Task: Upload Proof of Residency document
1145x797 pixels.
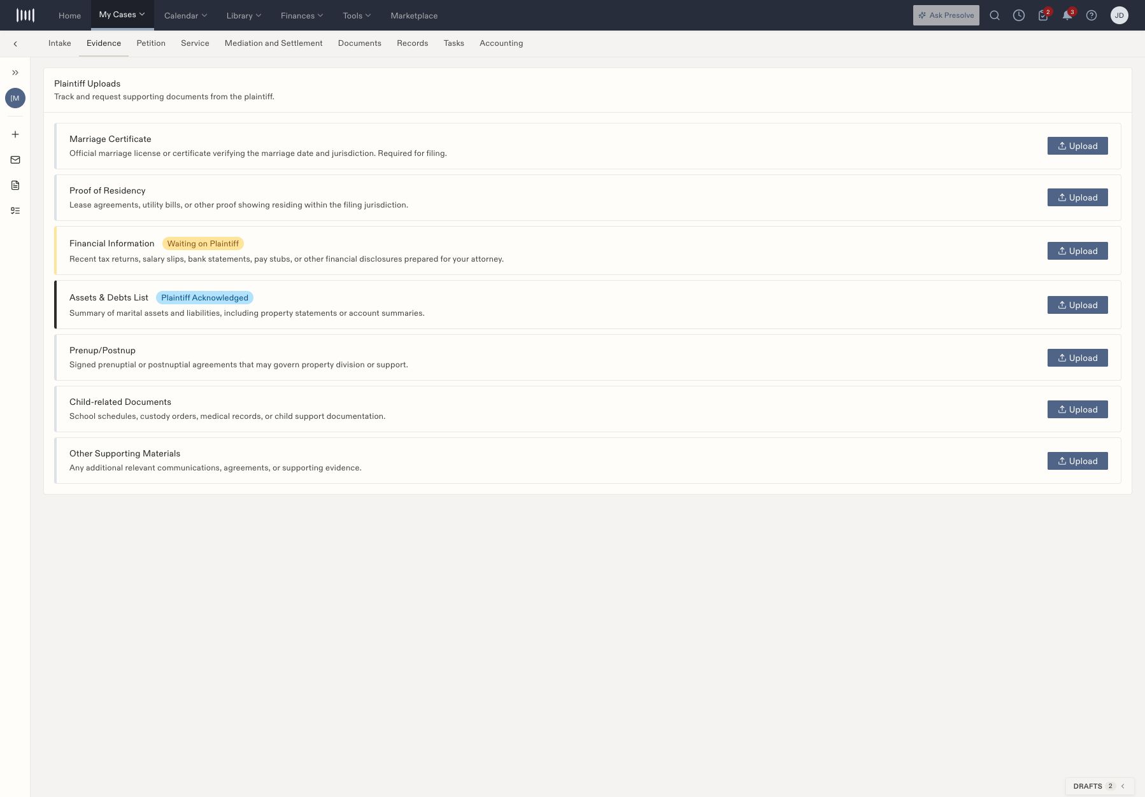Action: click(1077, 197)
